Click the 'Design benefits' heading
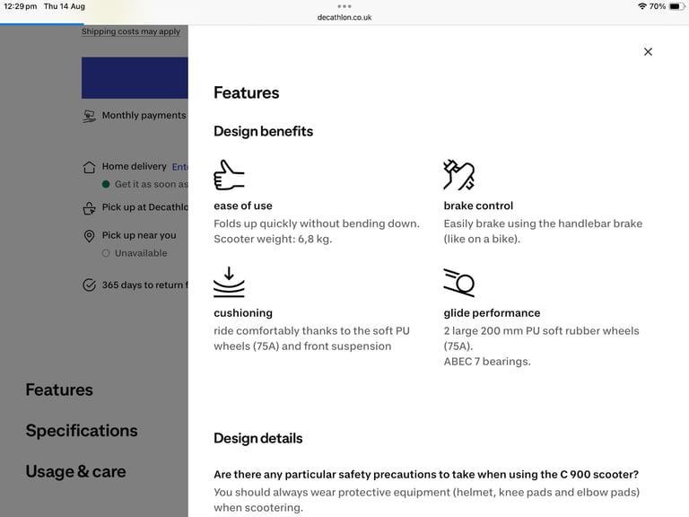The width and height of the screenshot is (689, 517). tap(263, 131)
